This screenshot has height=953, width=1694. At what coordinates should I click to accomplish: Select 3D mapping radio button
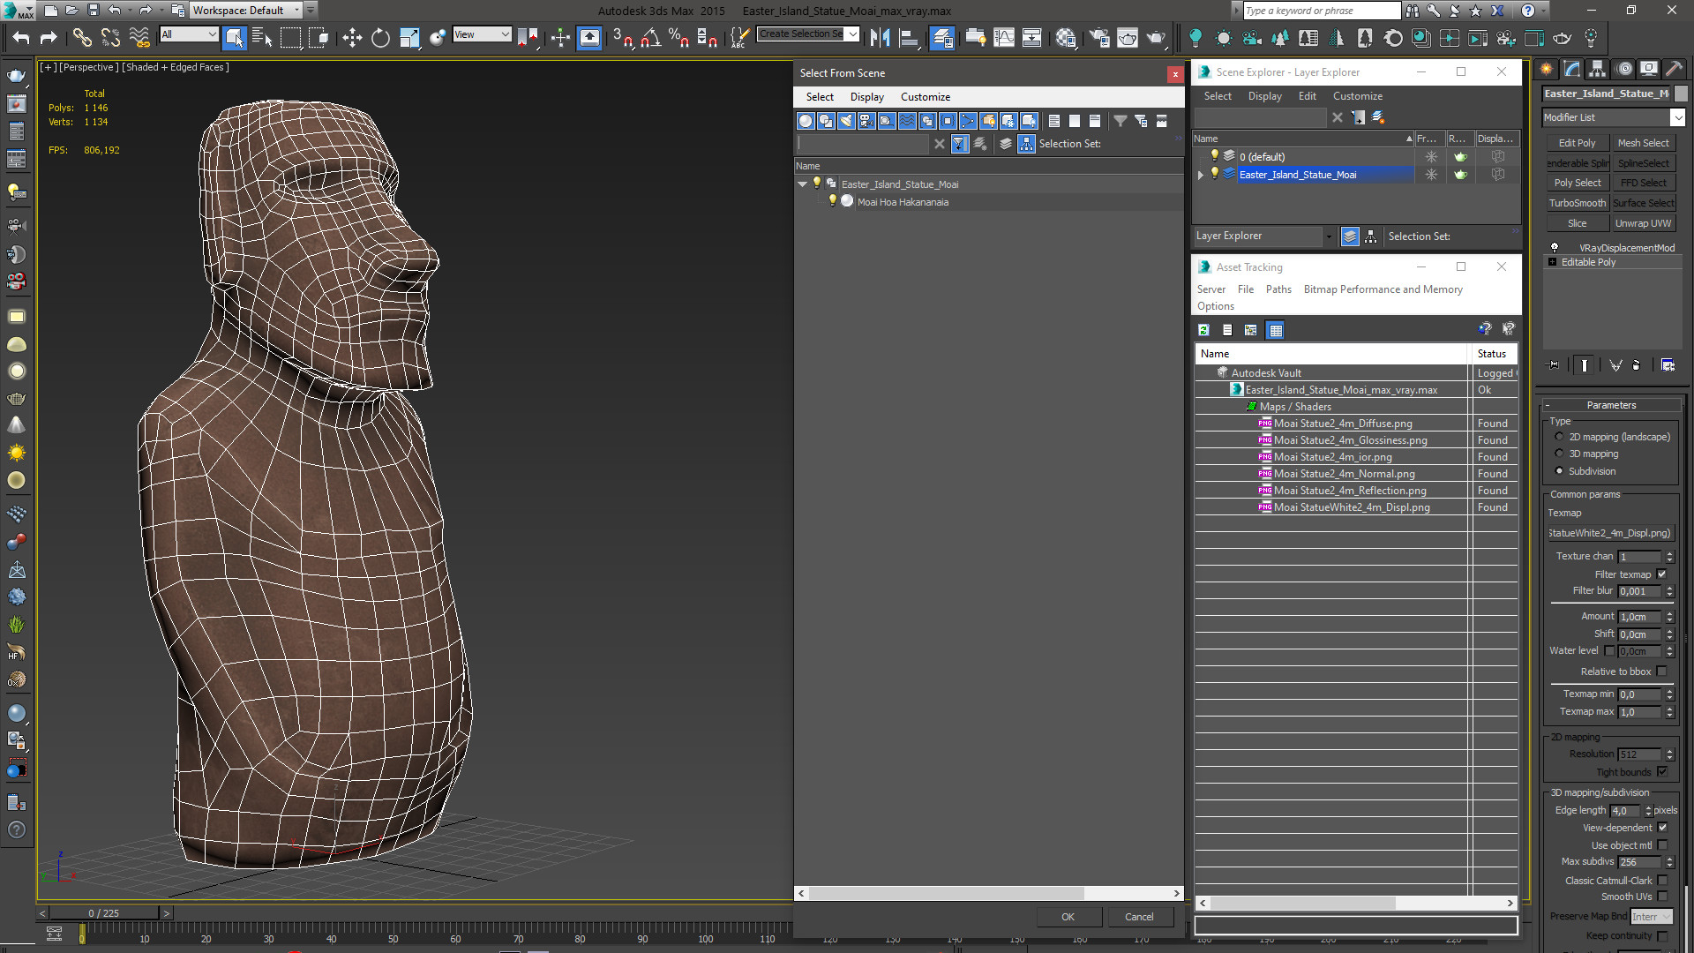(1559, 454)
